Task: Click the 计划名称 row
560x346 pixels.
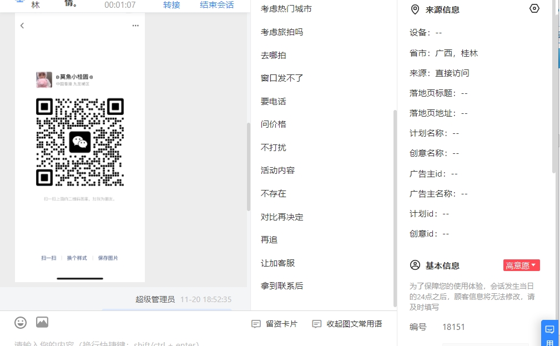Action: [434, 133]
